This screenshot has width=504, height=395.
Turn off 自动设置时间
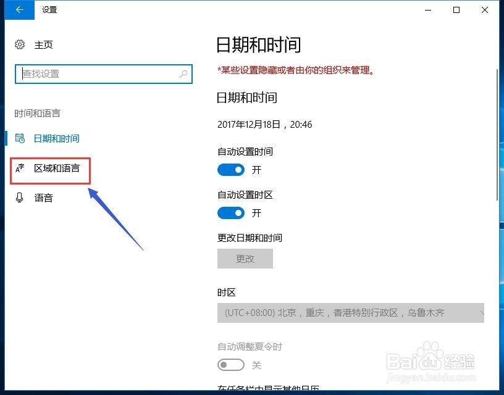[x=231, y=170]
